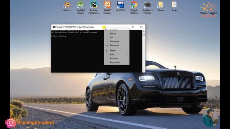This screenshot has height=129, width=230.
Task: Select the PyCharm desktop shortcut
Action: pyautogui.click(x=94, y=7)
